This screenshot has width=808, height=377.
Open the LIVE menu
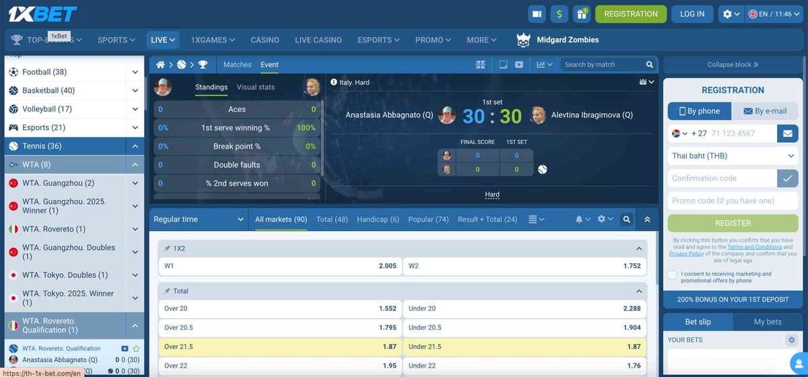pos(162,40)
